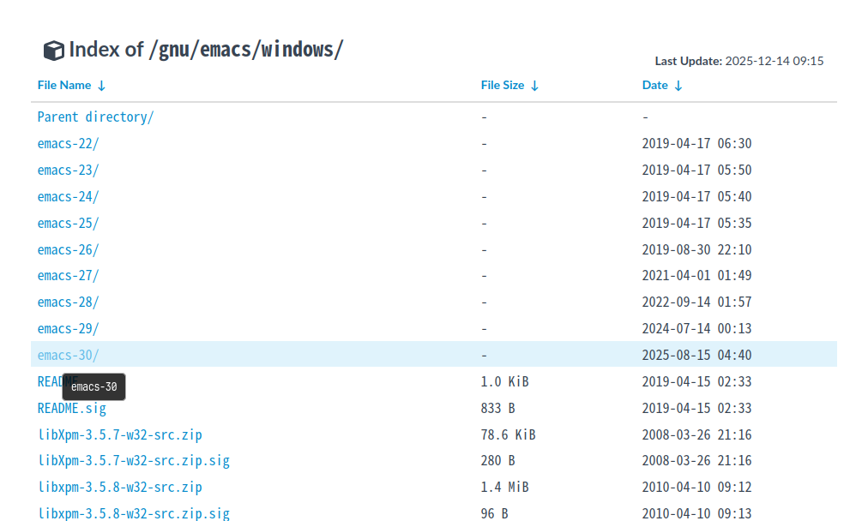
Task: Open the emacs-26 folder
Action: pyautogui.click(x=68, y=250)
